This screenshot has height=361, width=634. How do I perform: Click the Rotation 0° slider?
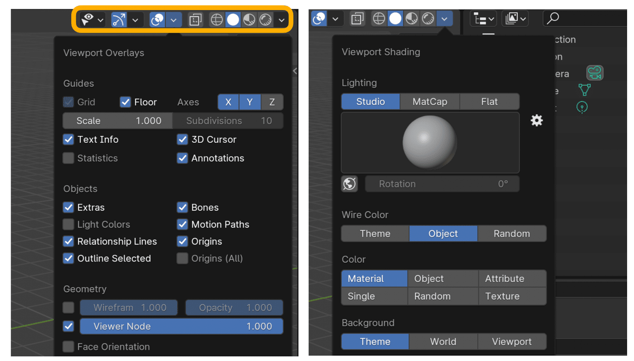(442, 184)
